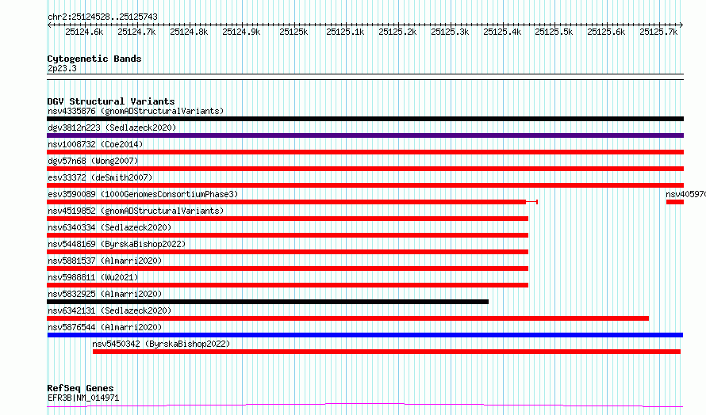Image resolution: width=706 pixels, height=415 pixels.
Task: Click the magenta EFR3B gene line
Action: coord(365,405)
